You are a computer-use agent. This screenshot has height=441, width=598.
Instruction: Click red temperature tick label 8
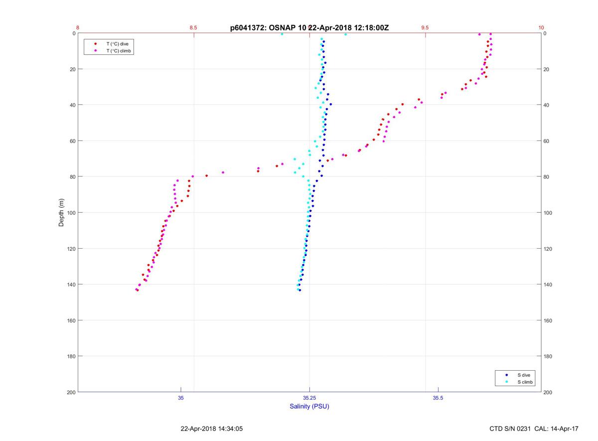(x=78, y=27)
